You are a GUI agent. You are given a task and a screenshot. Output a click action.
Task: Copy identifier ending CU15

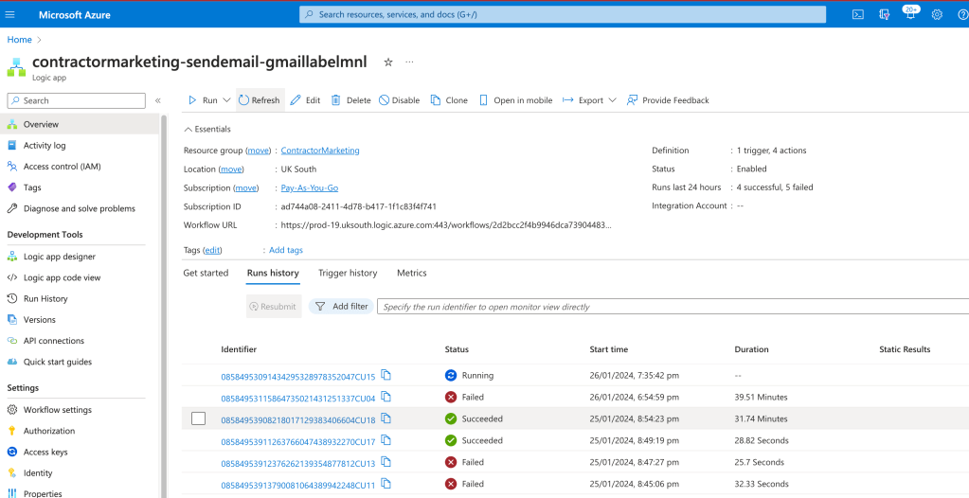[386, 374]
